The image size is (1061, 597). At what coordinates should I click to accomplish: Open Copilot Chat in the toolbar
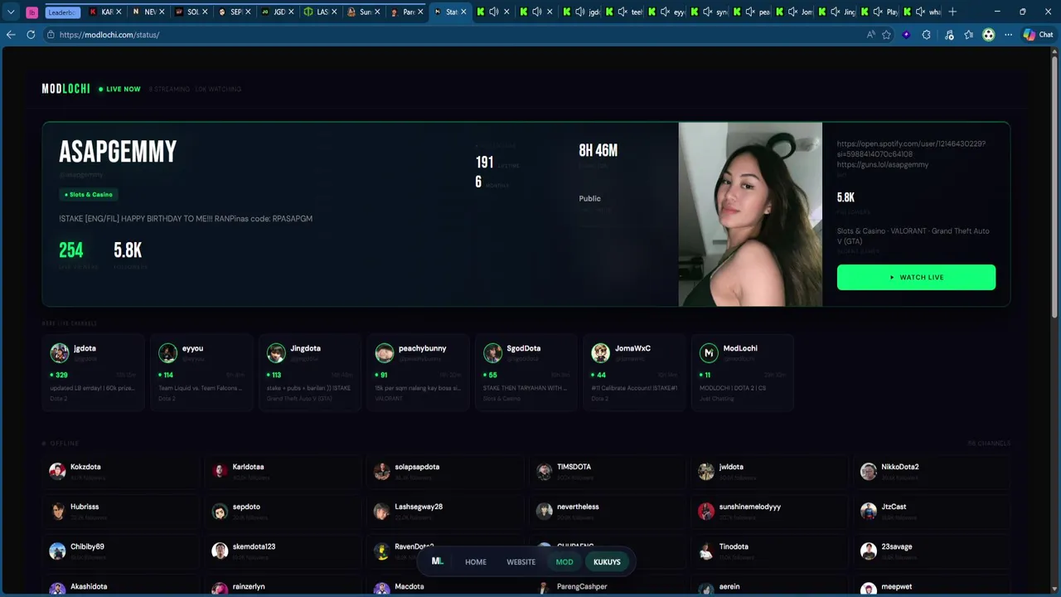1038,35
